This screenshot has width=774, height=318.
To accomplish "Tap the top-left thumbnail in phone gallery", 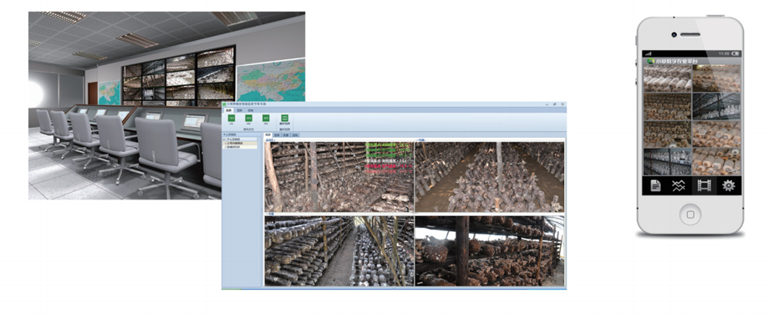I will (667, 78).
